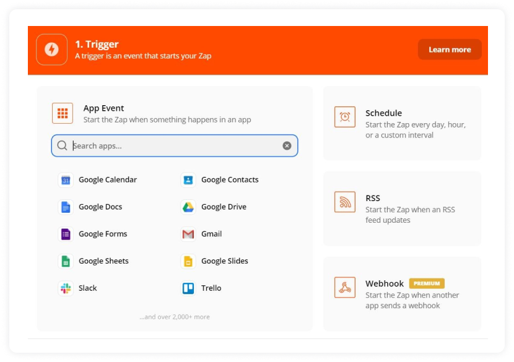Select the Google Calendar icon
Image resolution: width=514 pixels, height=362 pixels.
click(x=66, y=180)
